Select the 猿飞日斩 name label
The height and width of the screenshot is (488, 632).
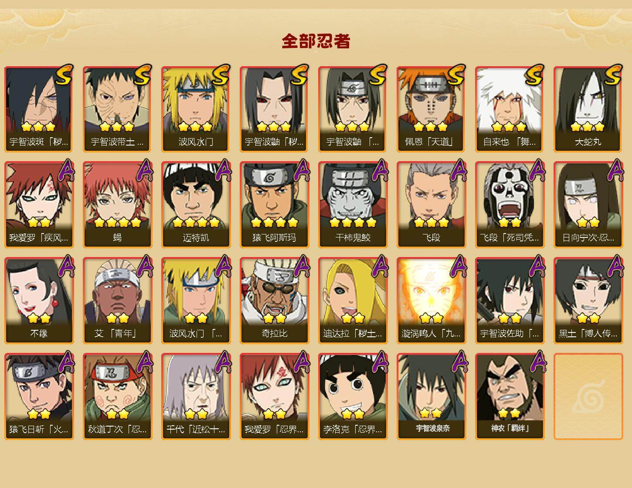(x=39, y=430)
